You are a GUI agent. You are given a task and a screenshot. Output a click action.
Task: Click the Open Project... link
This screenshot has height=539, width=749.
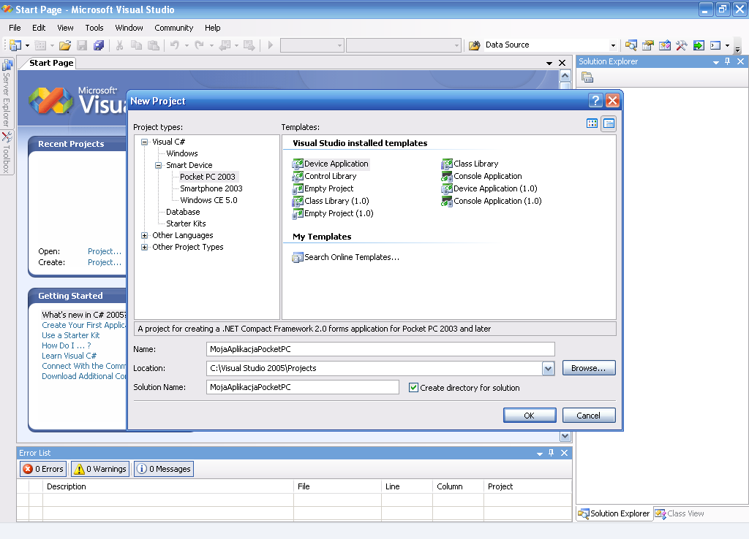105,251
